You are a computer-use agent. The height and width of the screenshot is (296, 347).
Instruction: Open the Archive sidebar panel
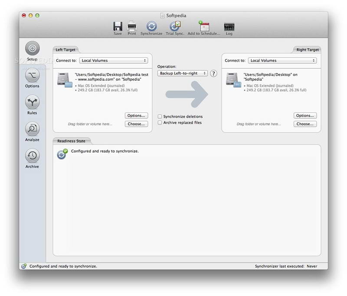point(32,156)
